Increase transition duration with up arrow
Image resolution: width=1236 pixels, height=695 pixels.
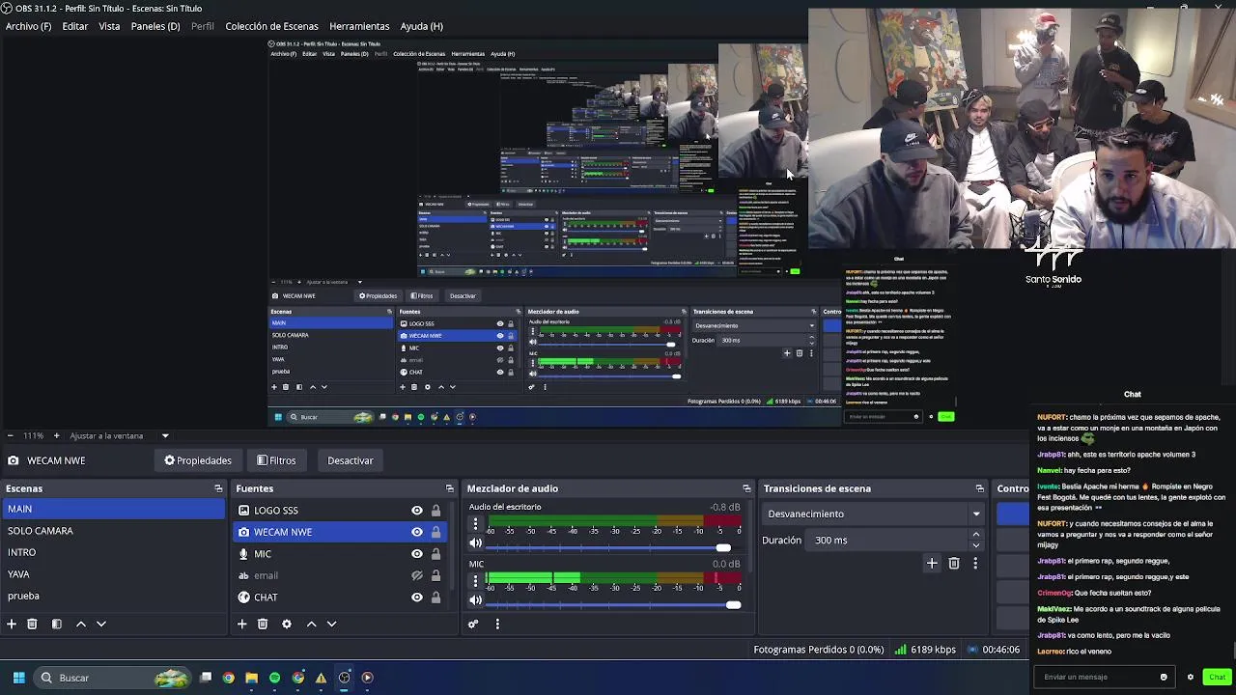coord(975,535)
